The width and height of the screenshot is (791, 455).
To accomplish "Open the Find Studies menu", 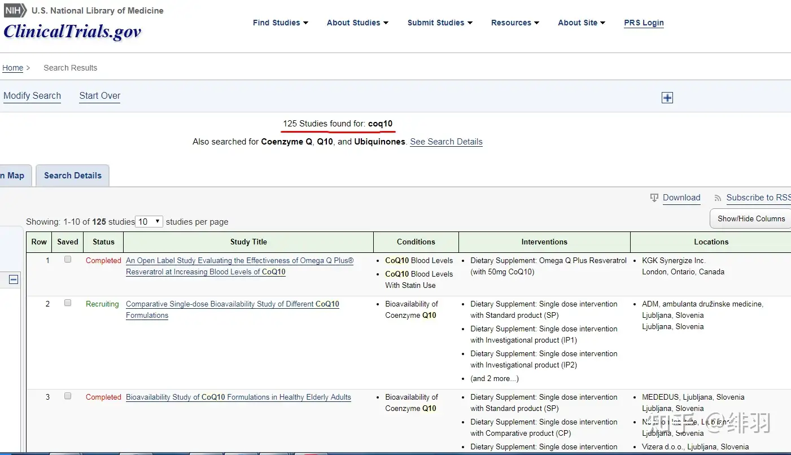I will click(281, 23).
